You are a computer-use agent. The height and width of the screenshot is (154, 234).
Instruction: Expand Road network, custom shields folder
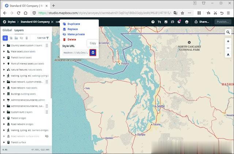click(4, 82)
